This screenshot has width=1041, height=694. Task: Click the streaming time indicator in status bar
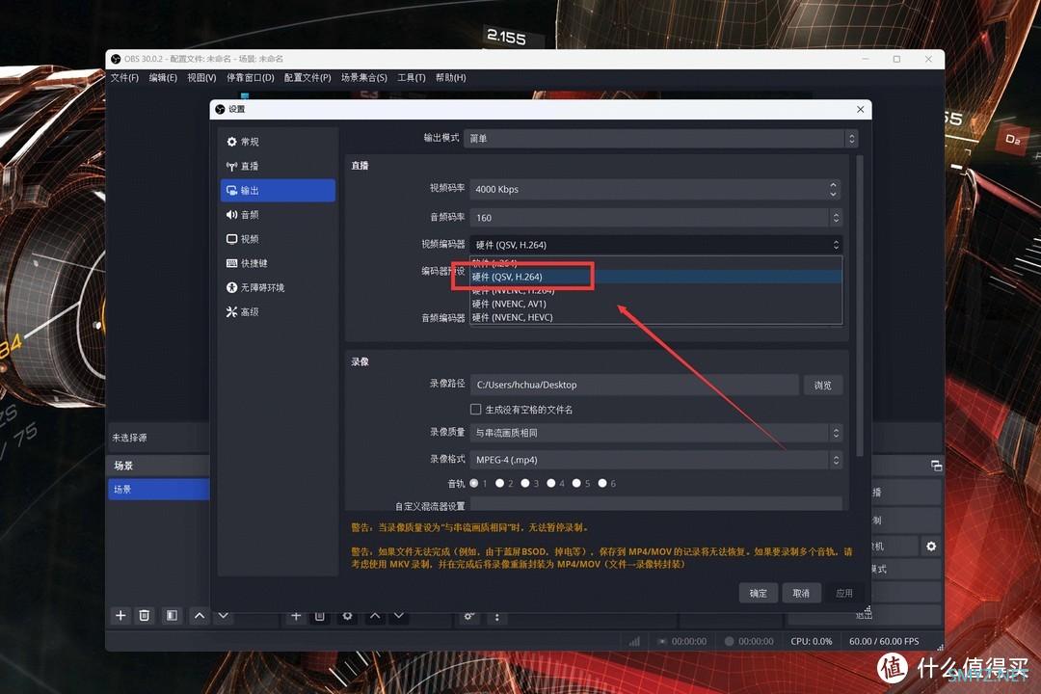tap(682, 642)
